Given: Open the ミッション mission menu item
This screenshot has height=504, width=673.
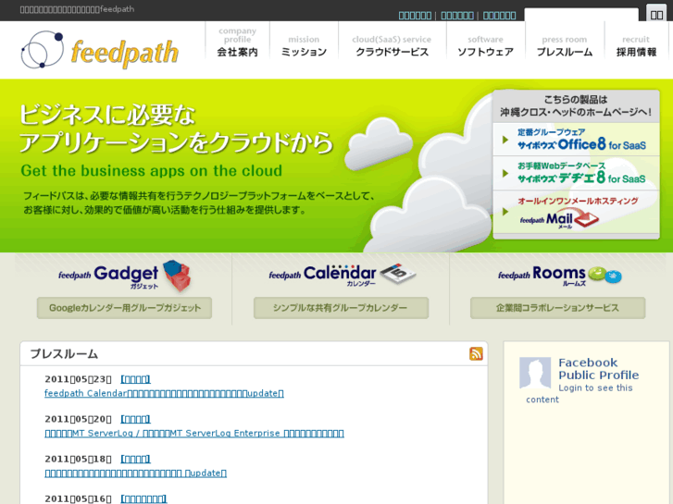Looking at the screenshot, I should [304, 46].
